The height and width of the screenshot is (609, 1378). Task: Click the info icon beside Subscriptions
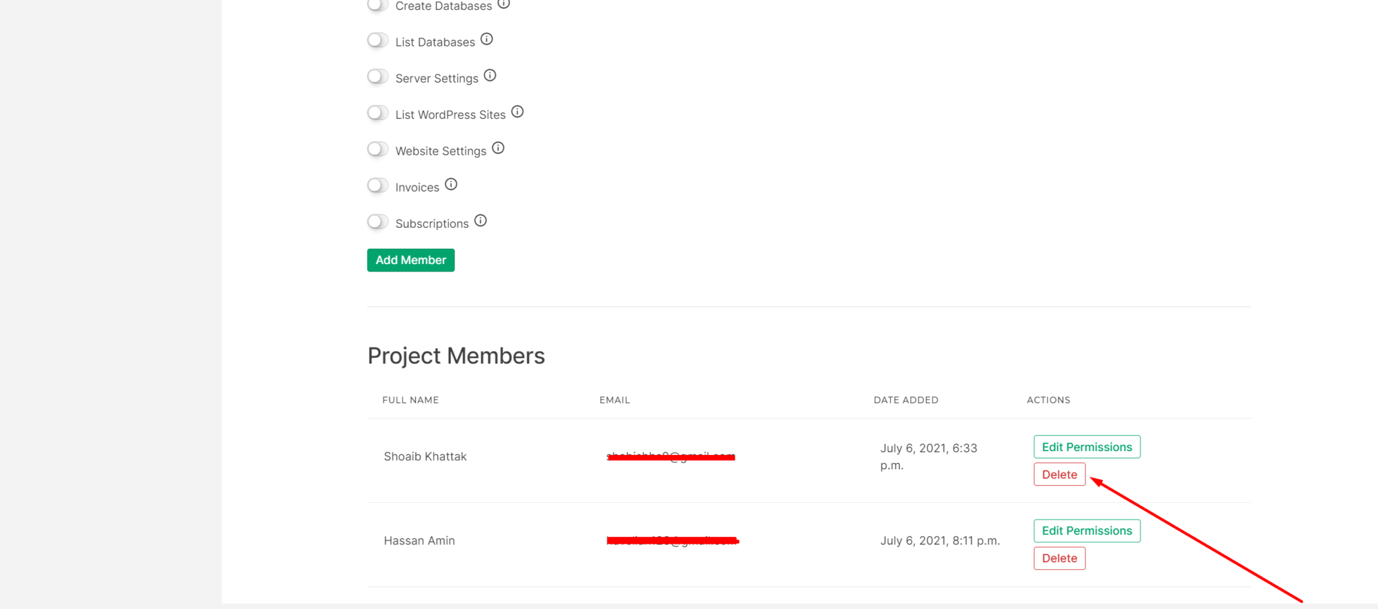tap(480, 220)
